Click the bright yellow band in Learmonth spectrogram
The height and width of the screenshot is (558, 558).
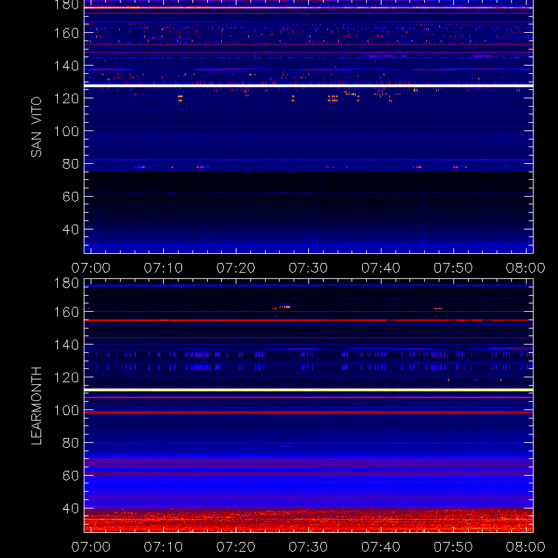tap(308, 390)
